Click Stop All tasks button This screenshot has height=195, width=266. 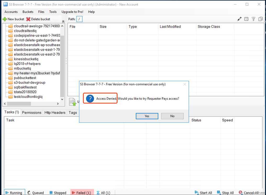[x=226, y=193]
